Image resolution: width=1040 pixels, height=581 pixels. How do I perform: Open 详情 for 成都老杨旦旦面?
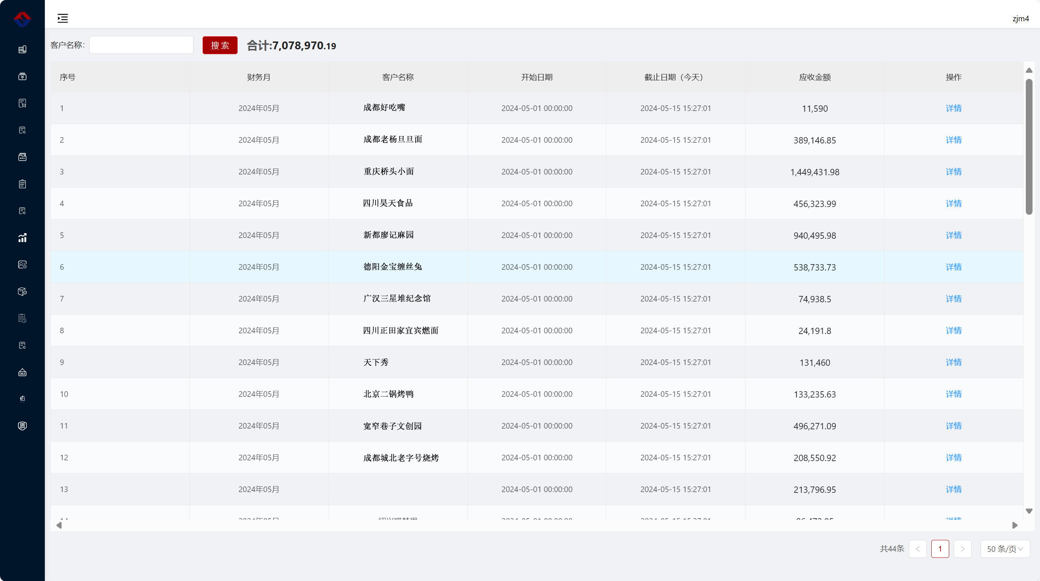coord(954,140)
